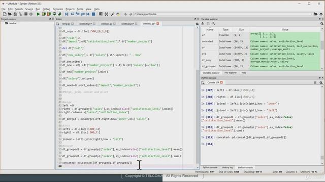Click editor line 46 df_merged code
The height and width of the screenshot is (182, 325).
(x=106, y=119)
